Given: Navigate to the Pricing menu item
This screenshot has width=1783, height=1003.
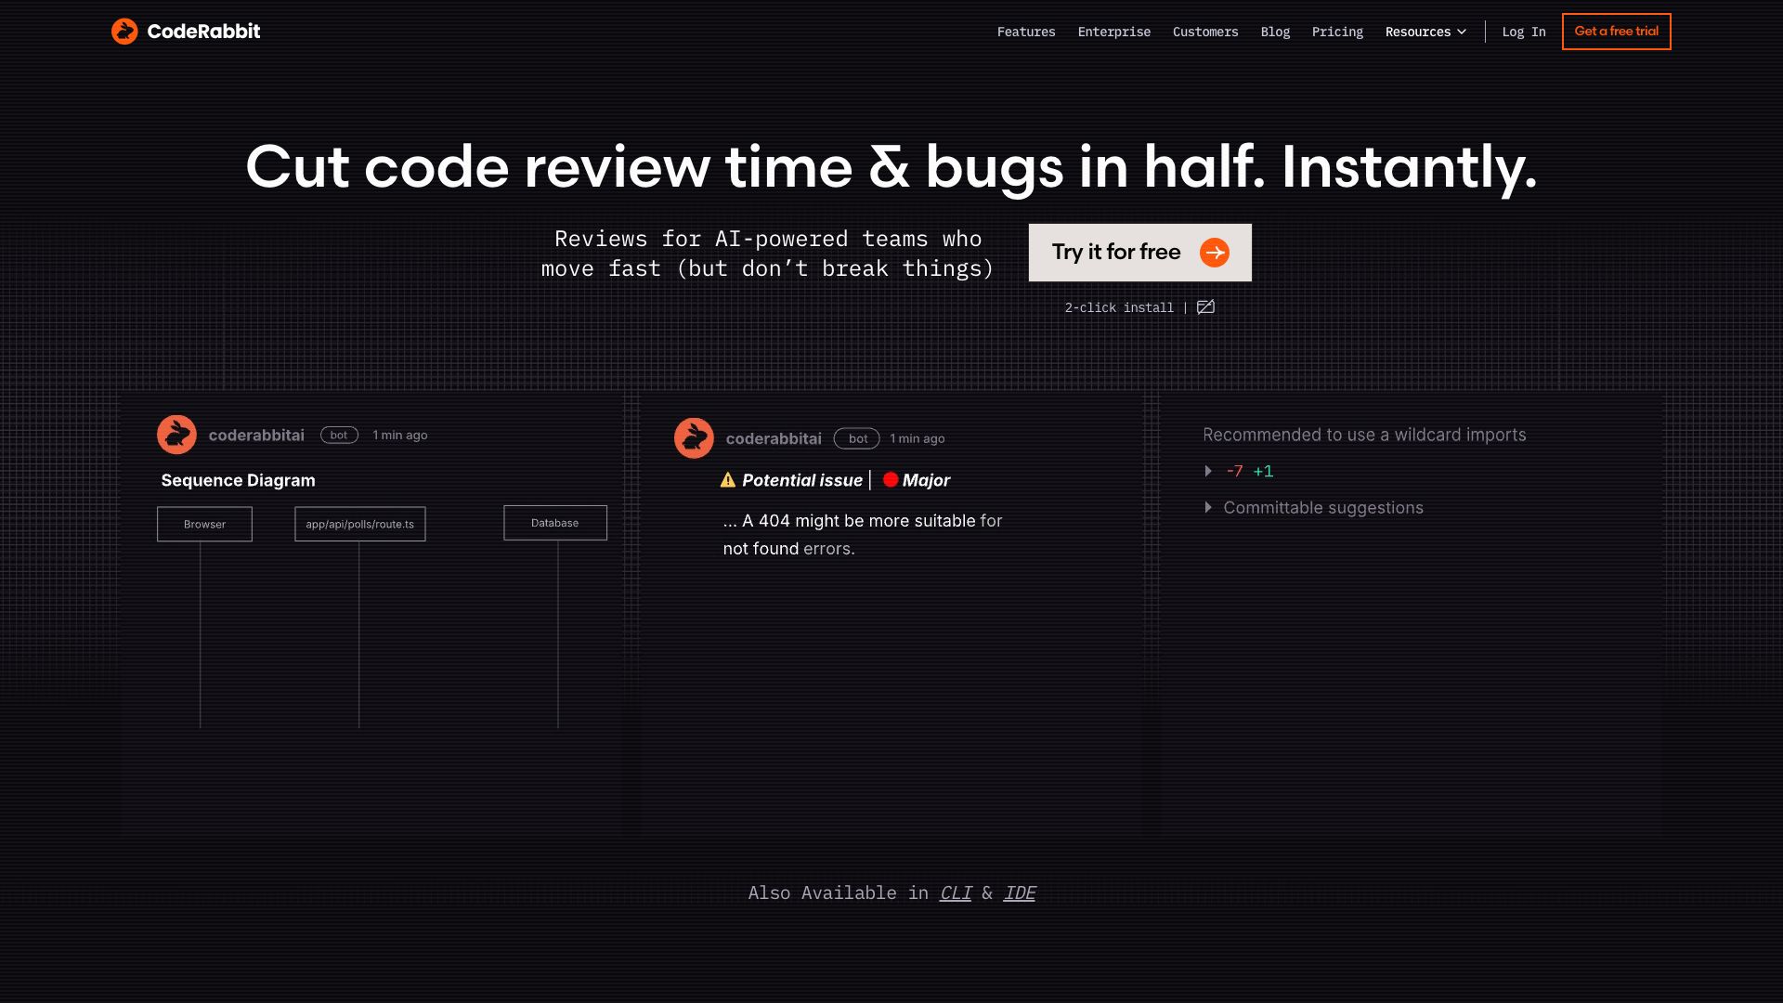Looking at the screenshot, I should [1337, 32].
